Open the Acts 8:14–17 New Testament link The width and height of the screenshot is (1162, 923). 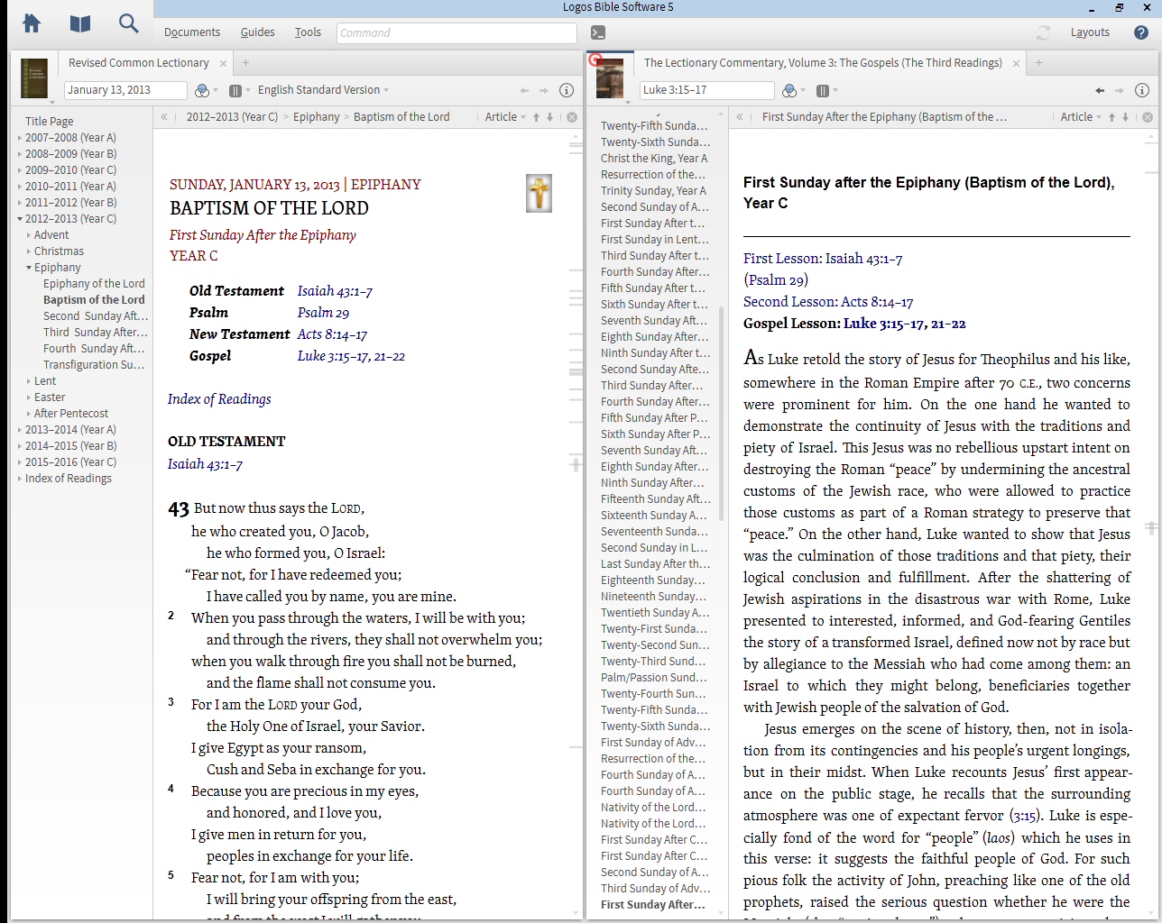coord(332,334)
